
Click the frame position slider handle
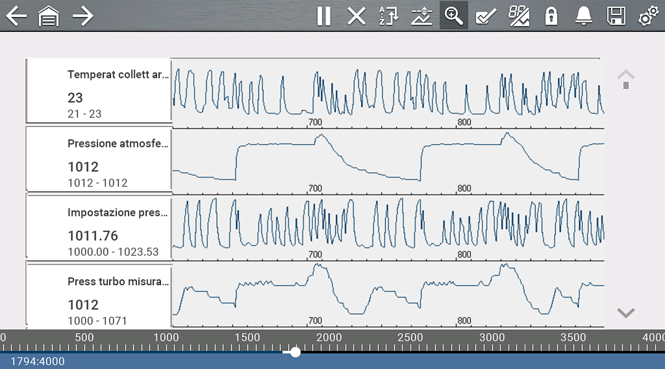295,352
